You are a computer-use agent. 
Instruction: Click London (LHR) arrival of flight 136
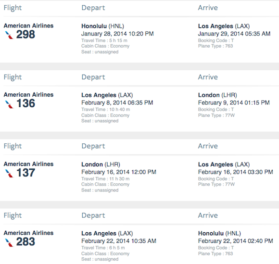tap(217, 95)
